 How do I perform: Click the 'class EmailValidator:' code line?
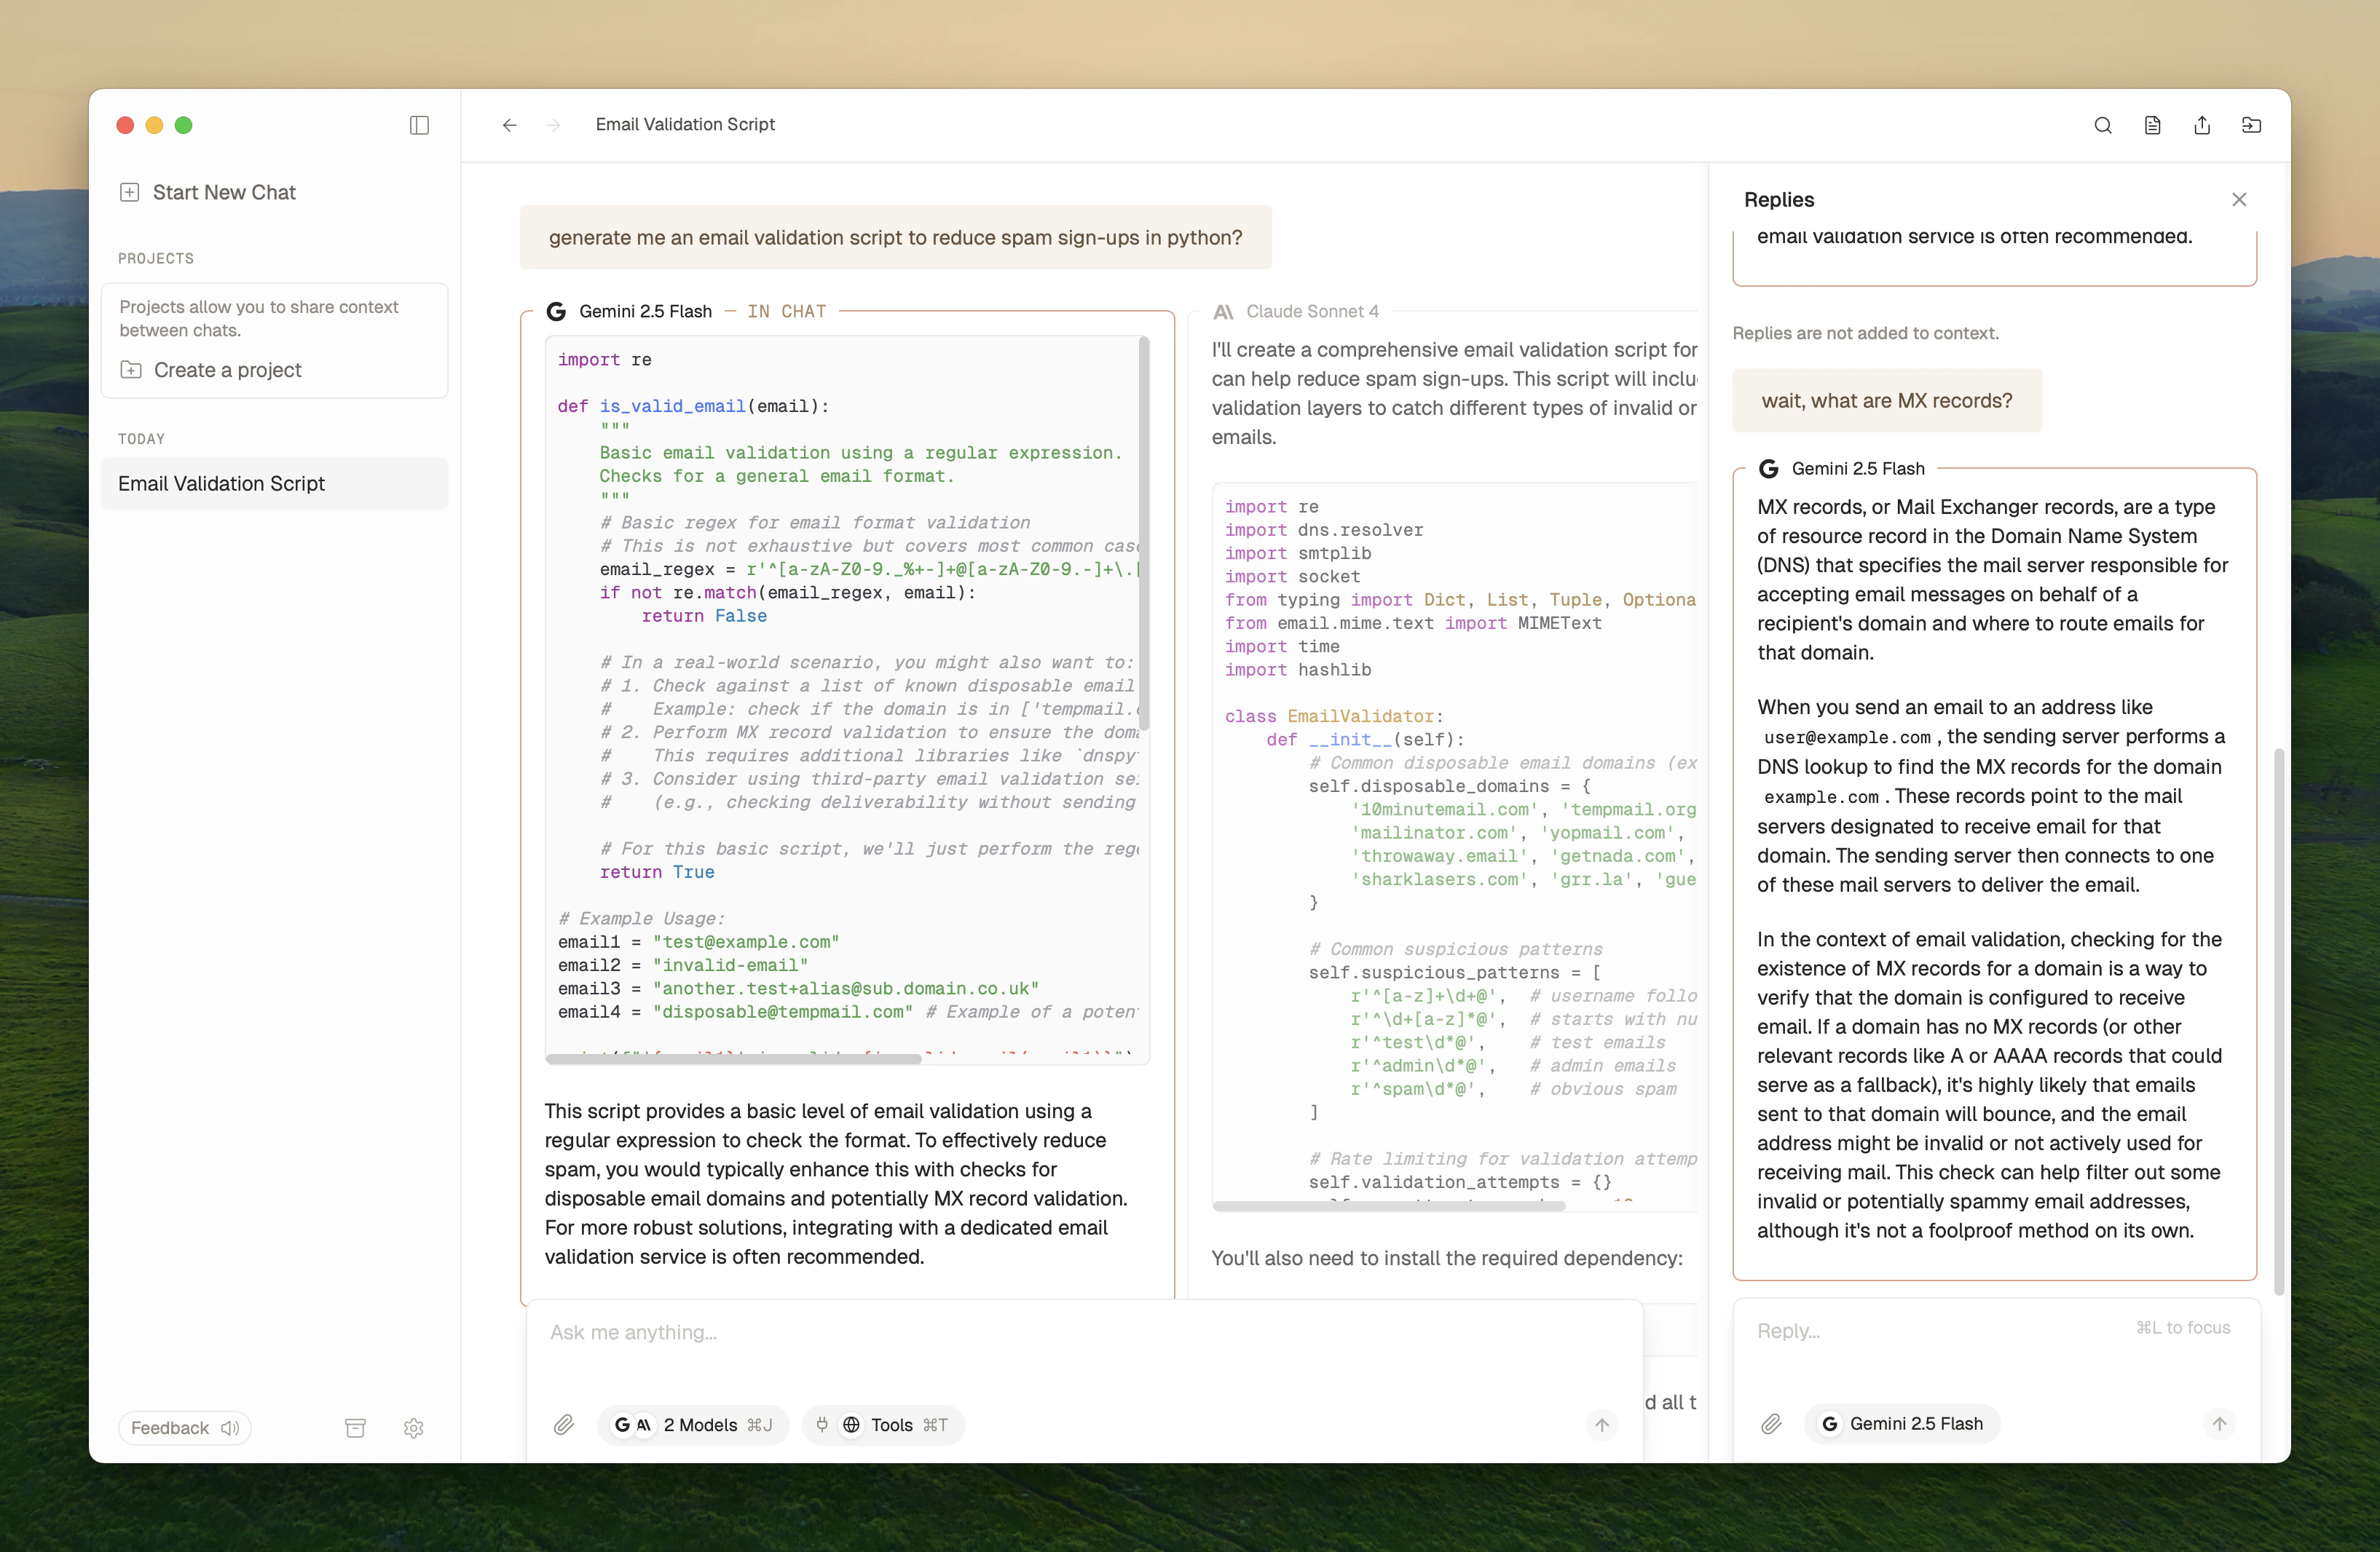pos(1334,716)
